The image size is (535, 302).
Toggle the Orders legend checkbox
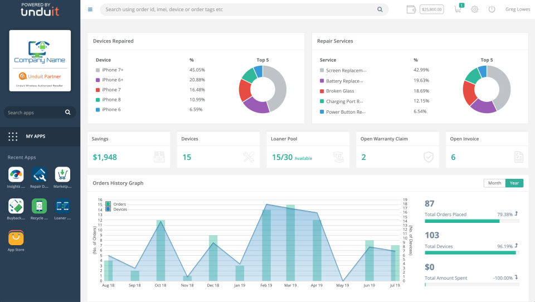108,204
